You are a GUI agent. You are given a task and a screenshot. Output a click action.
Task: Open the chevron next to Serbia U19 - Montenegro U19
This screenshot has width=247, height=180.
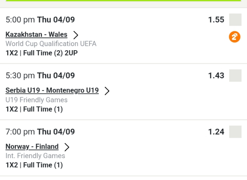click(x=107, y=91)
